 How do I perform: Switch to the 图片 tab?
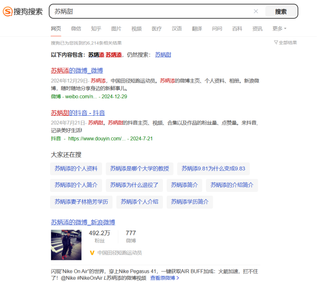click(x=116, y=28)
